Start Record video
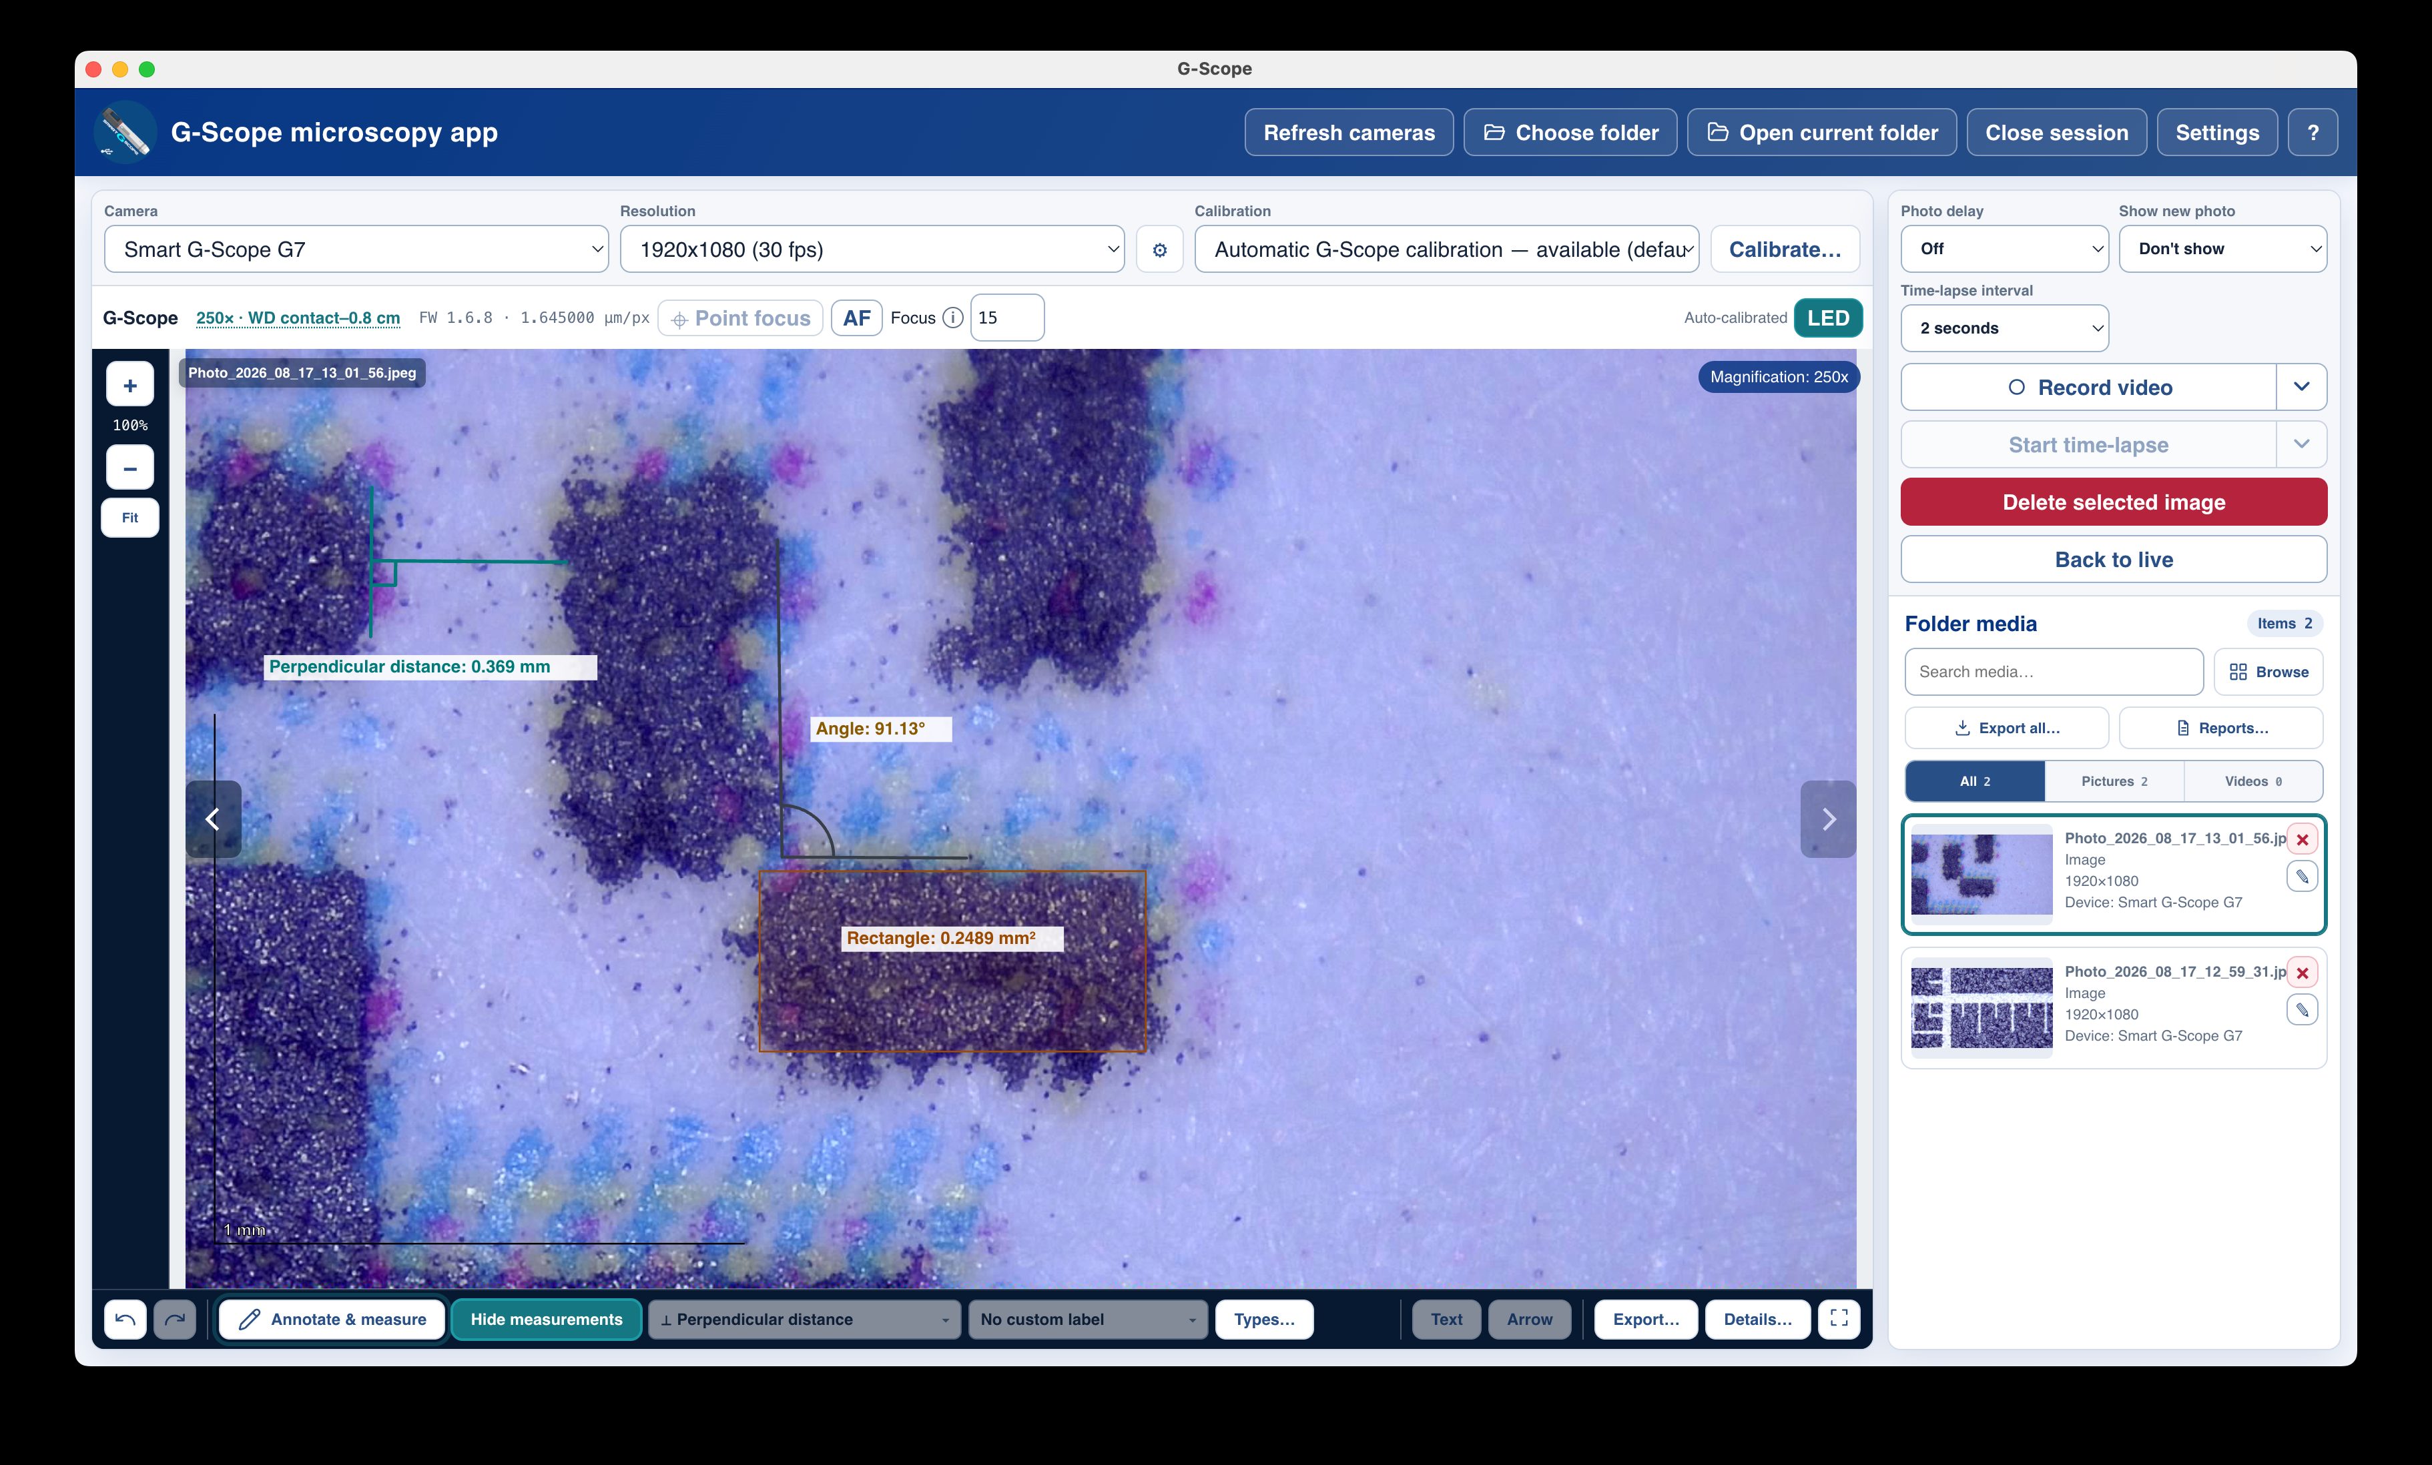 (x=2088, y=388)
